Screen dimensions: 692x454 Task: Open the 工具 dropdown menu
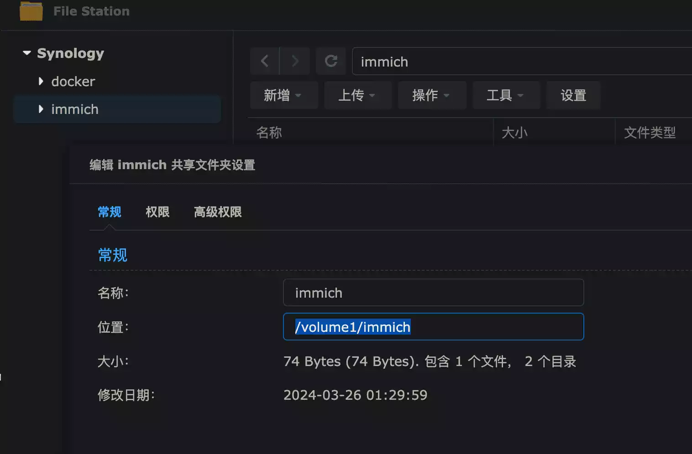tap(506, 95)
